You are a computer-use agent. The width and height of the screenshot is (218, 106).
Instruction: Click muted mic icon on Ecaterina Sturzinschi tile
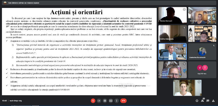click(x=214, y=46)
